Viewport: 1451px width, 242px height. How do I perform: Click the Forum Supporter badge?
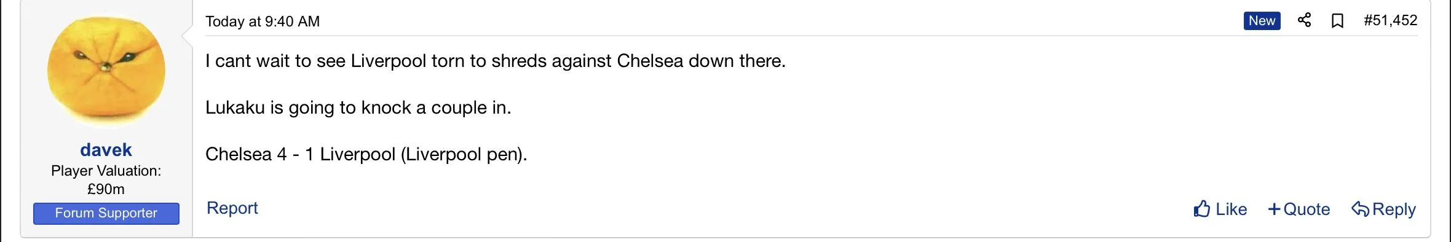pyautogui.click(x=106, y=213)
